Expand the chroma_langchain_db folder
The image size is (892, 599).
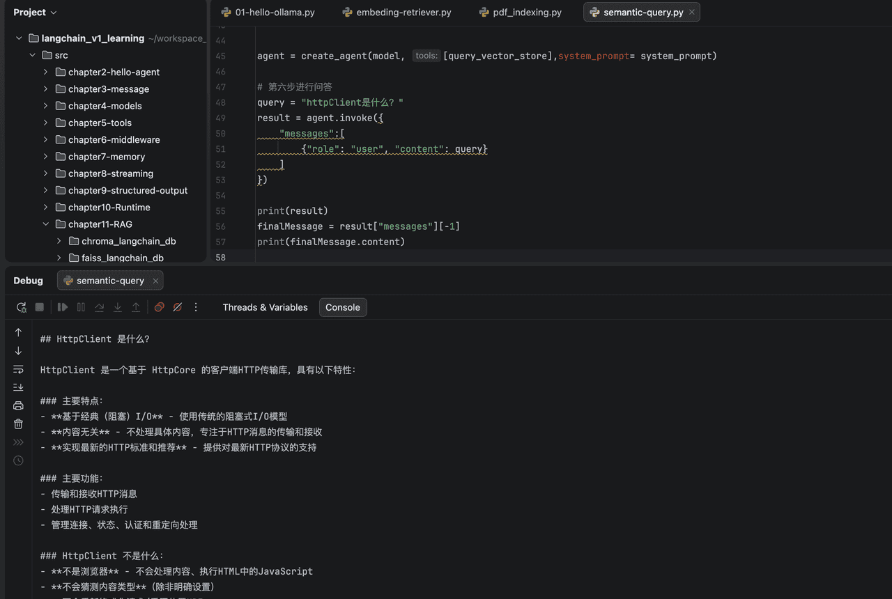coord(59,241)
